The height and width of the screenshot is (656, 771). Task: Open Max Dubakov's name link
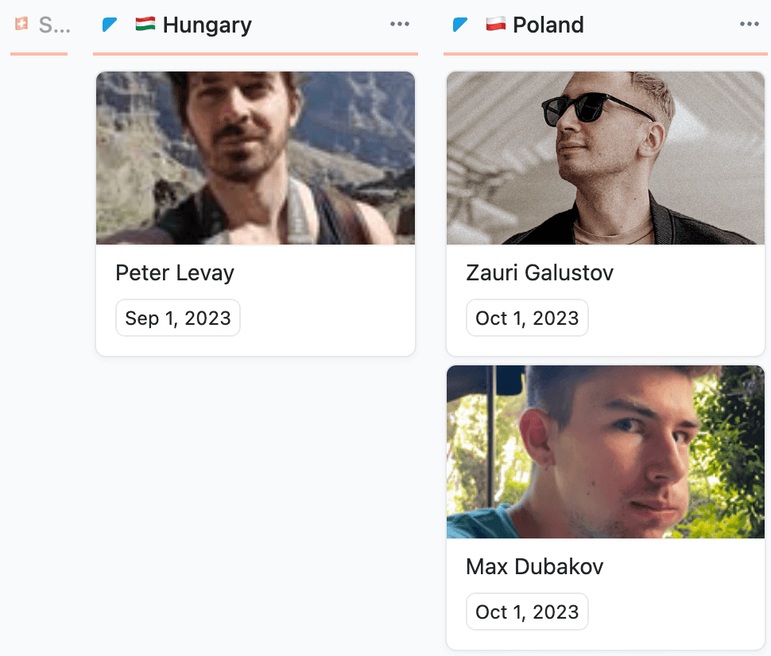pos(534,567)
